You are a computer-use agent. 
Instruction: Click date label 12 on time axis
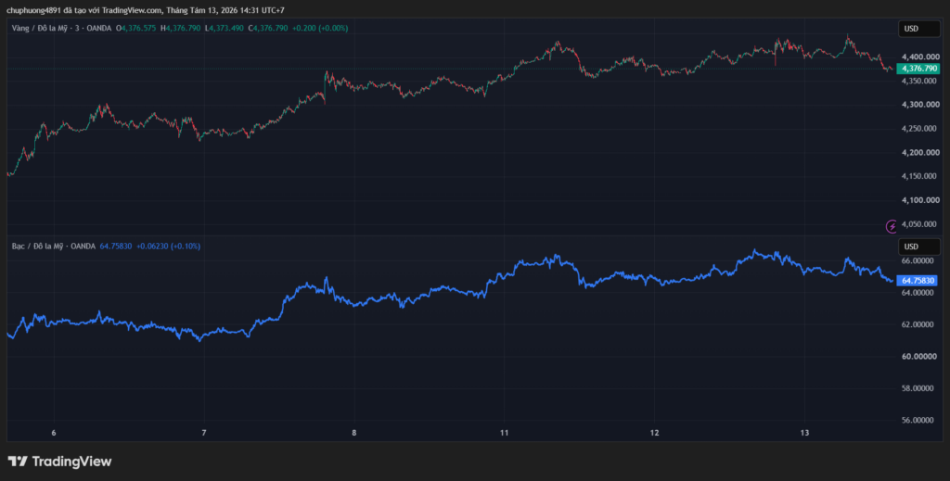[654, 433]
